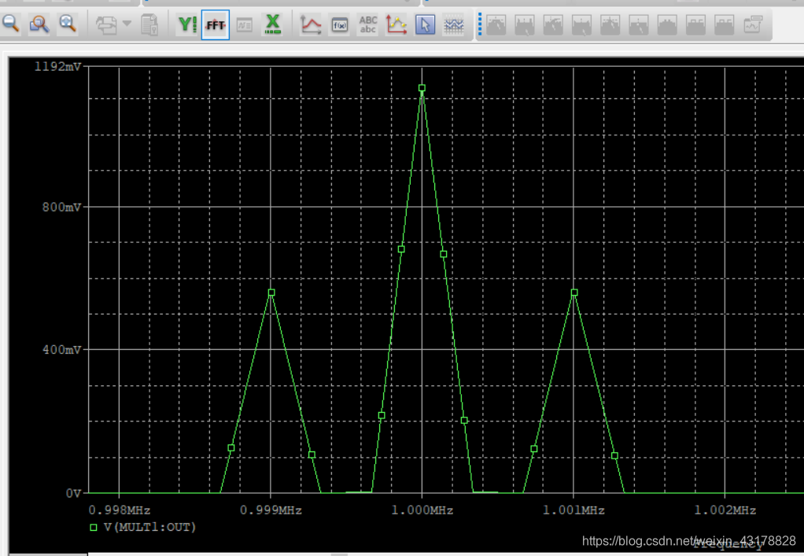Click the Cursor Next Transition icon

(x=695, y=24)
